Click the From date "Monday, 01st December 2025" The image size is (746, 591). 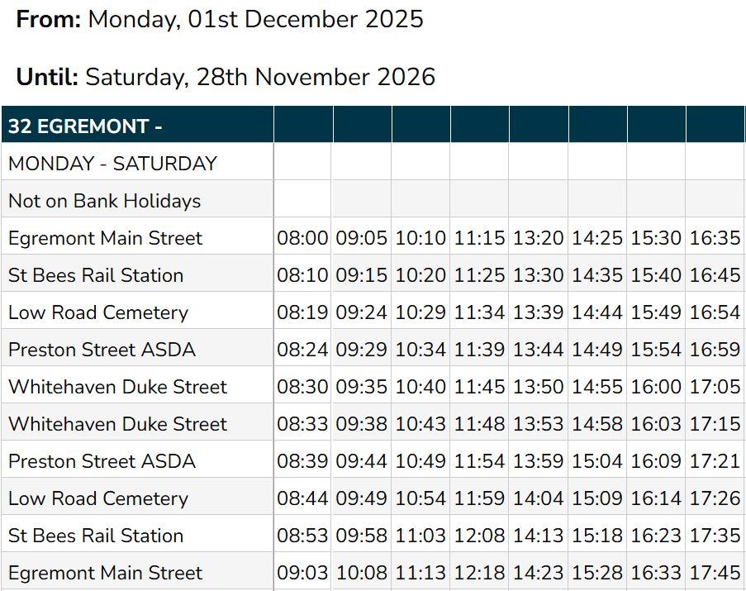(255, 20)
